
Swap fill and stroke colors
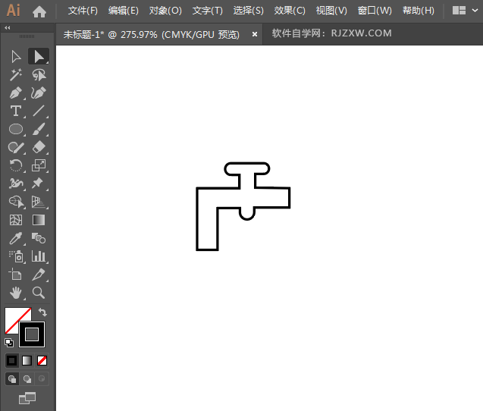[42, 312]
